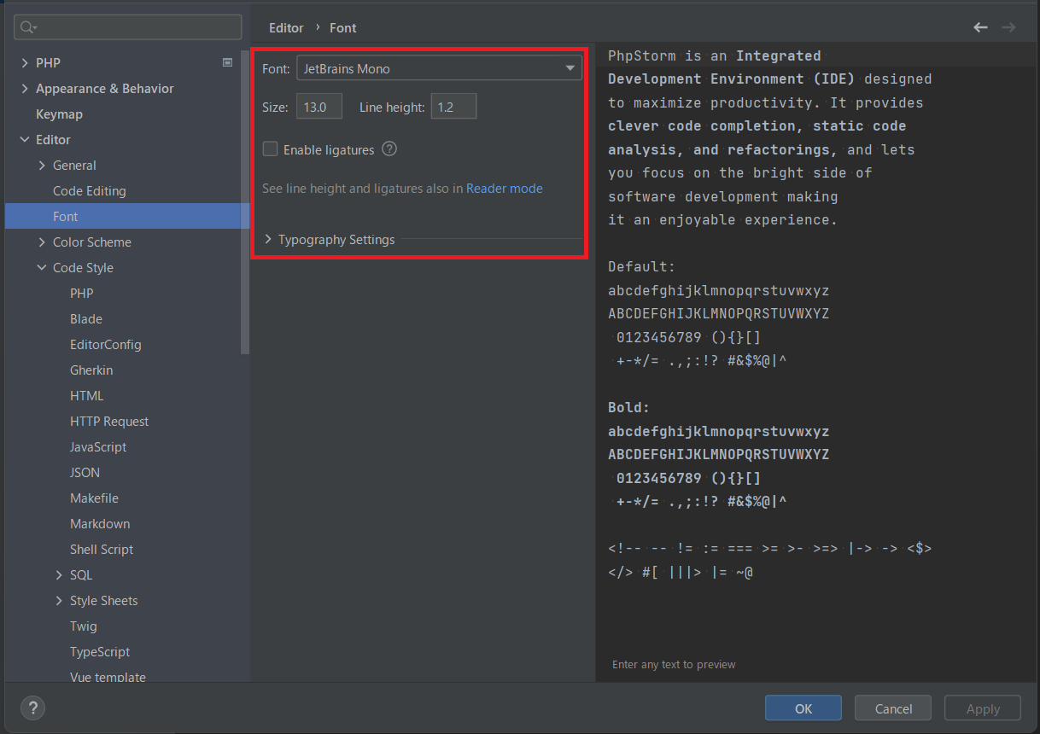Focus the settings search field
The width and height of the screenshot is (1040, 734).
coord(128,27)
